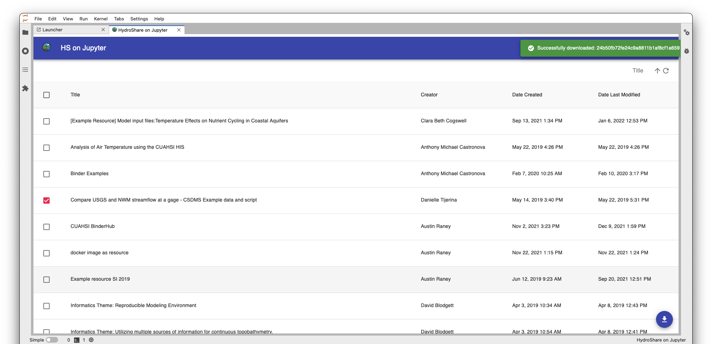Click 'Example resource SI 2019' title
This screenshot has width=712, height=344.
100,279
